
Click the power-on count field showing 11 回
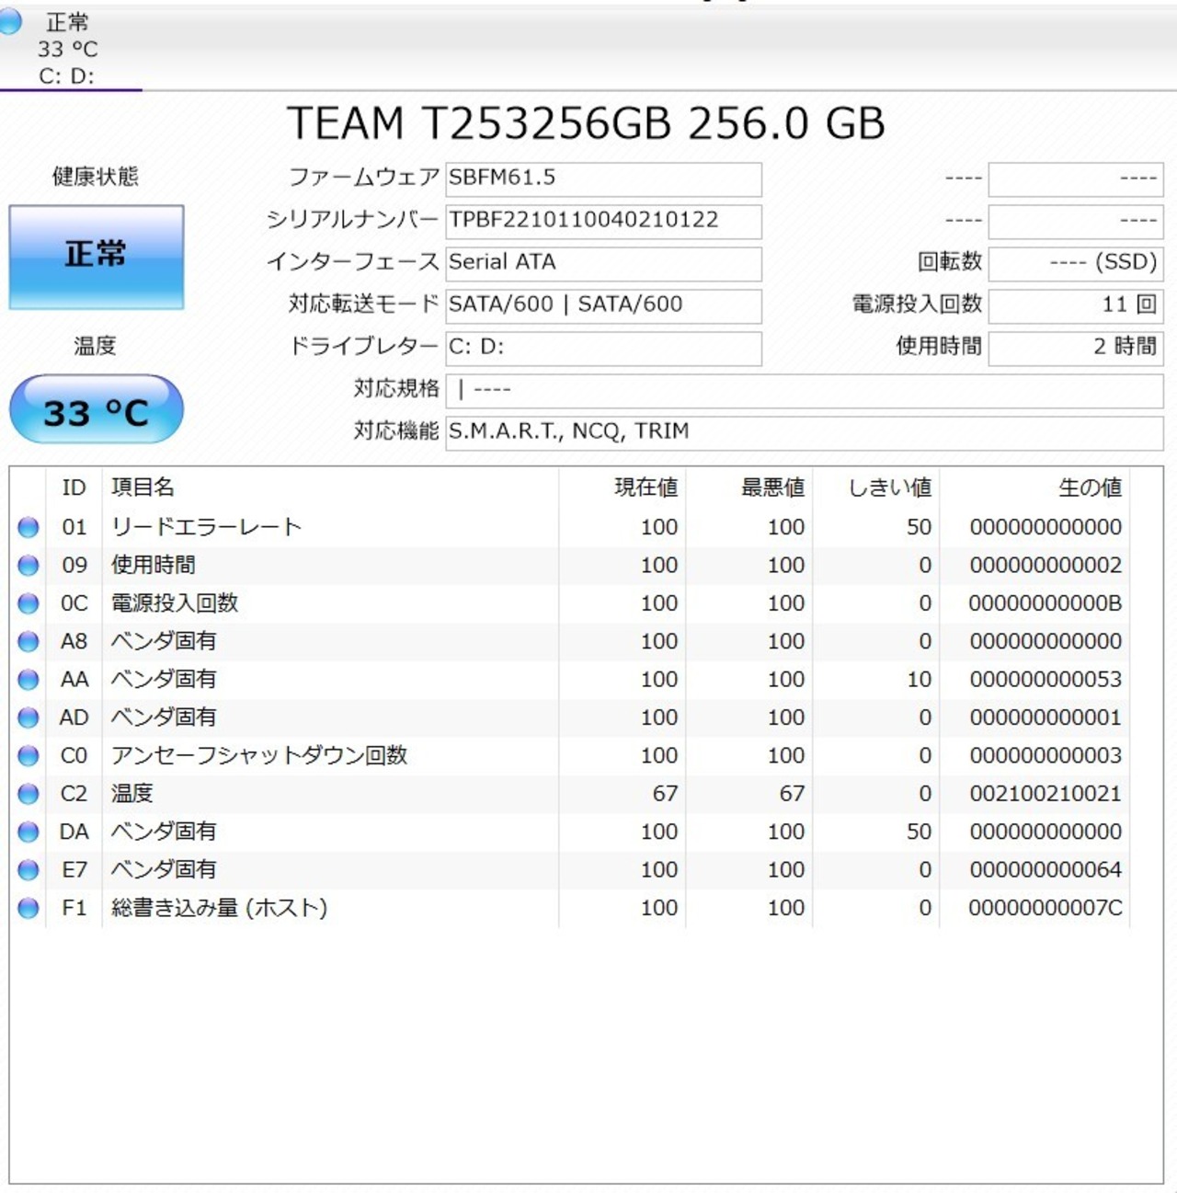[x=1075, y=305]
